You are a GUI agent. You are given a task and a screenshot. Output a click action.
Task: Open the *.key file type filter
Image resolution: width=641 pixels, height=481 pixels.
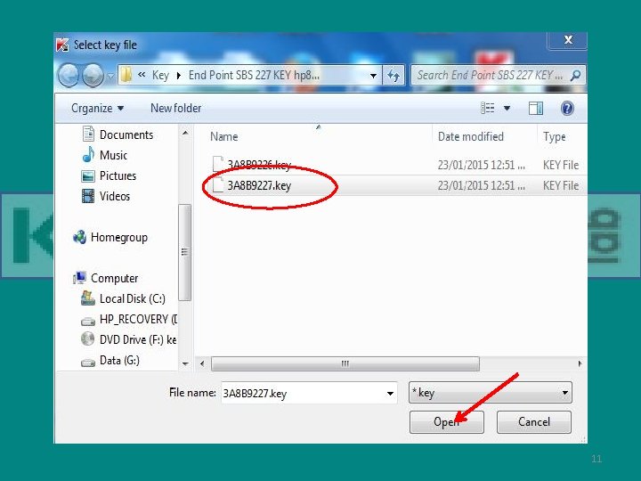(490, 393)
